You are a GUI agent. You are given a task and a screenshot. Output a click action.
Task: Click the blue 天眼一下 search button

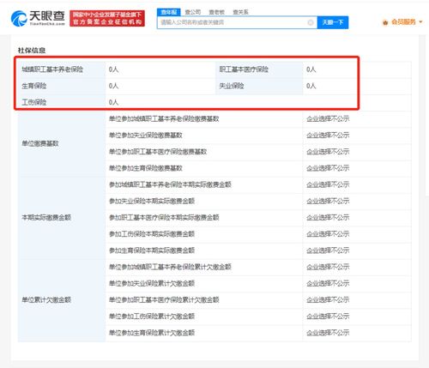(x=333, y=22)
